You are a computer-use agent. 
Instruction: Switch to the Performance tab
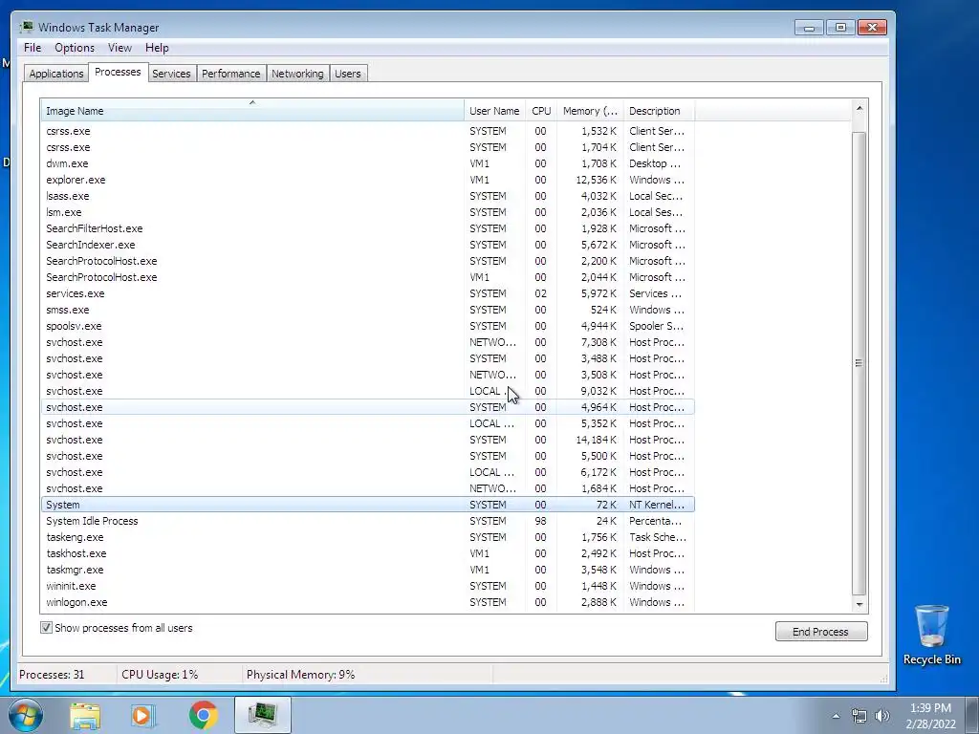231,73
